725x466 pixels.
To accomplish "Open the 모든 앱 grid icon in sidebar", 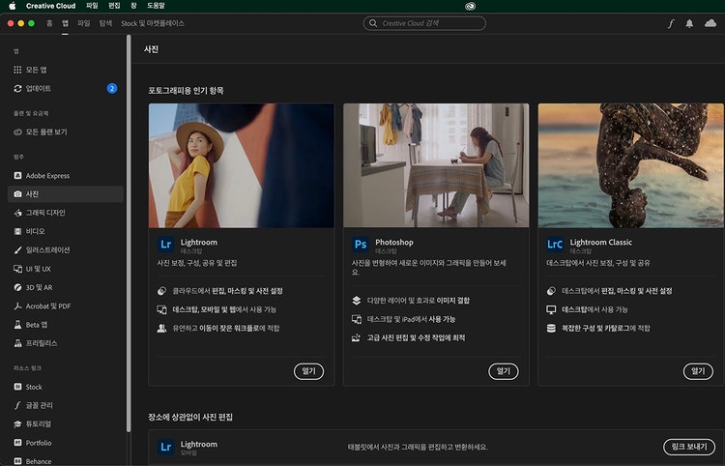I will pos(17,70).
